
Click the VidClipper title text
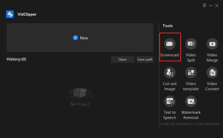click(x=27, y=14)
